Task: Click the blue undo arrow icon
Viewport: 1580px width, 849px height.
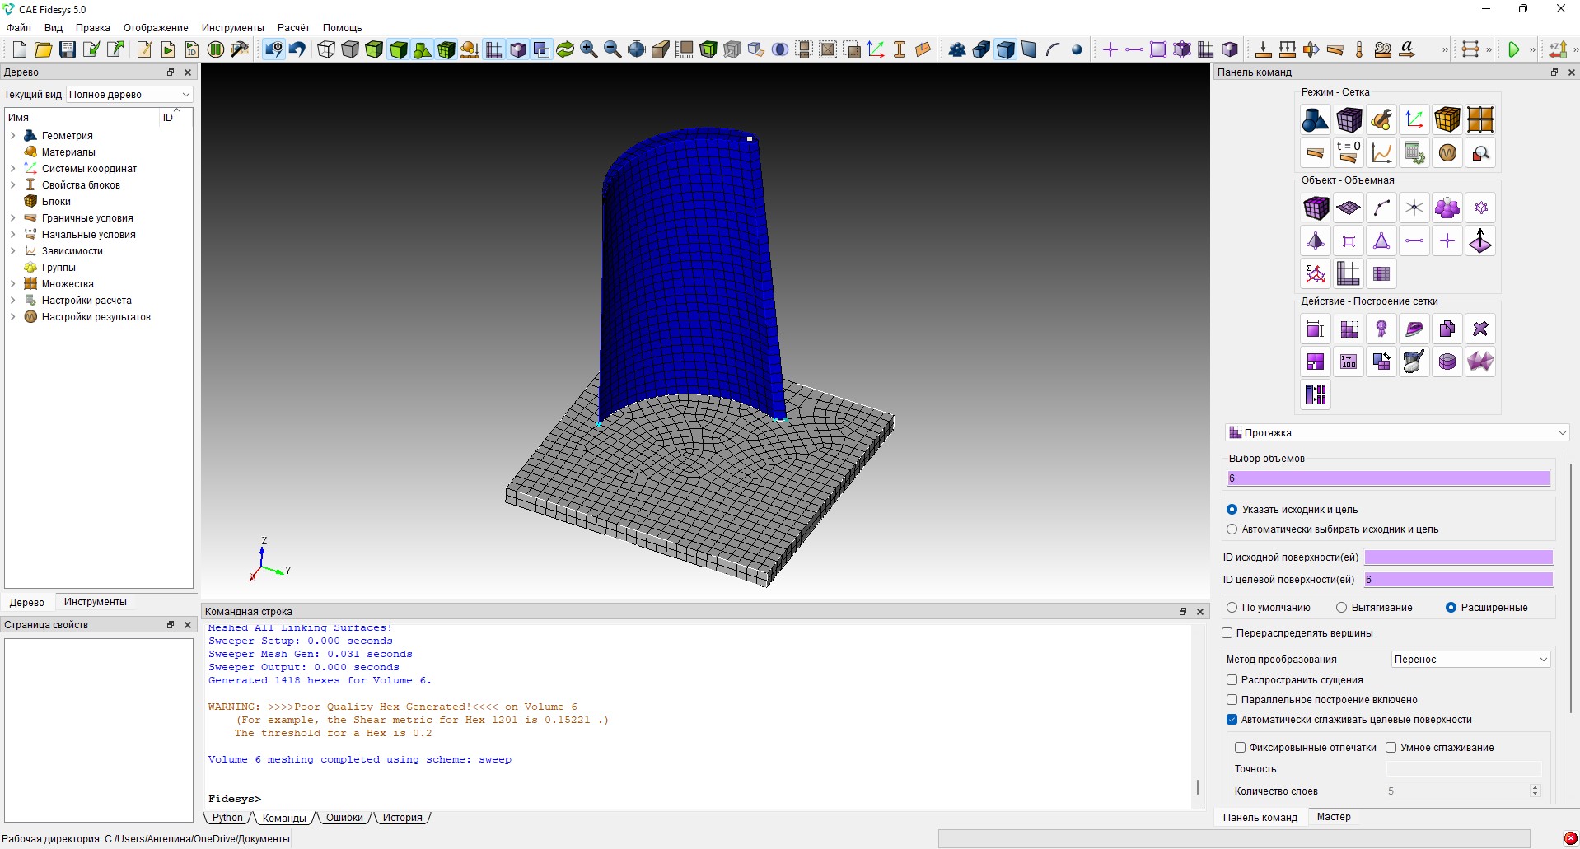Action: (x=297, y=49)
